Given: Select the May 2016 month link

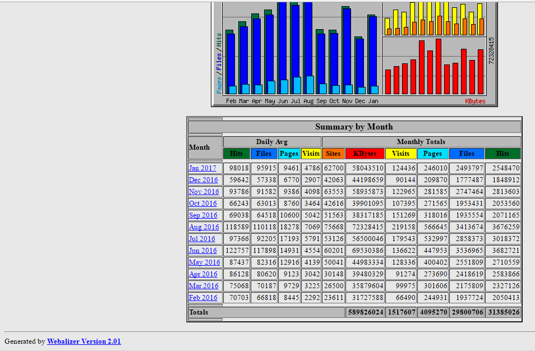Looking at the screenshot, I should point(204,262).
